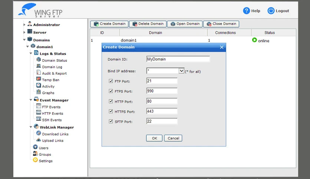Screen dimensions: 310x179
Task: Click the Create Domain toolbar button
Action: [109, 24]
